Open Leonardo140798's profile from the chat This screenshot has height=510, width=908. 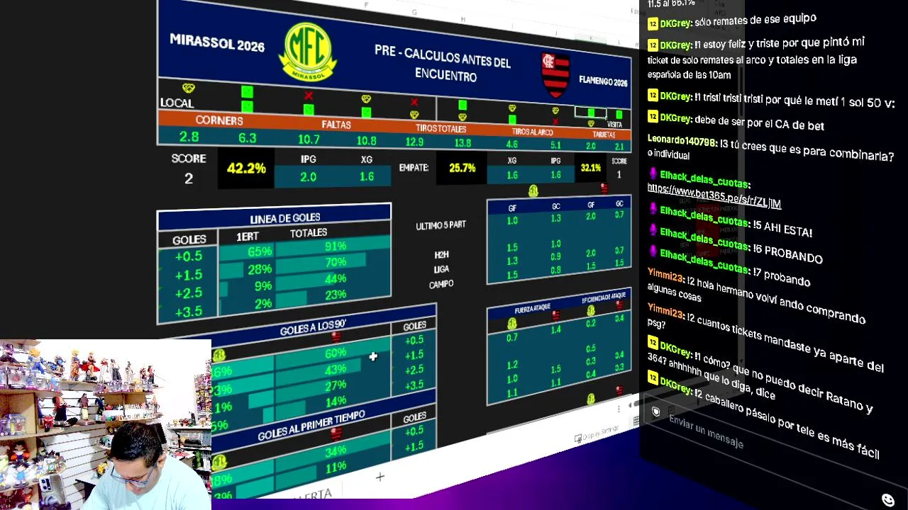682,140
